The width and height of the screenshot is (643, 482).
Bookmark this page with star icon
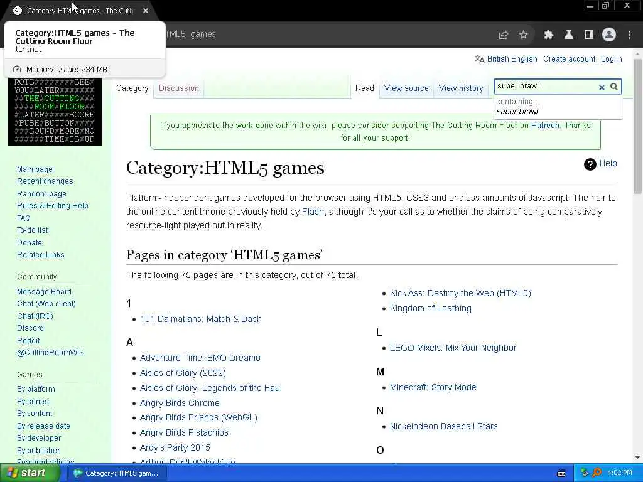tap(523, 35)
